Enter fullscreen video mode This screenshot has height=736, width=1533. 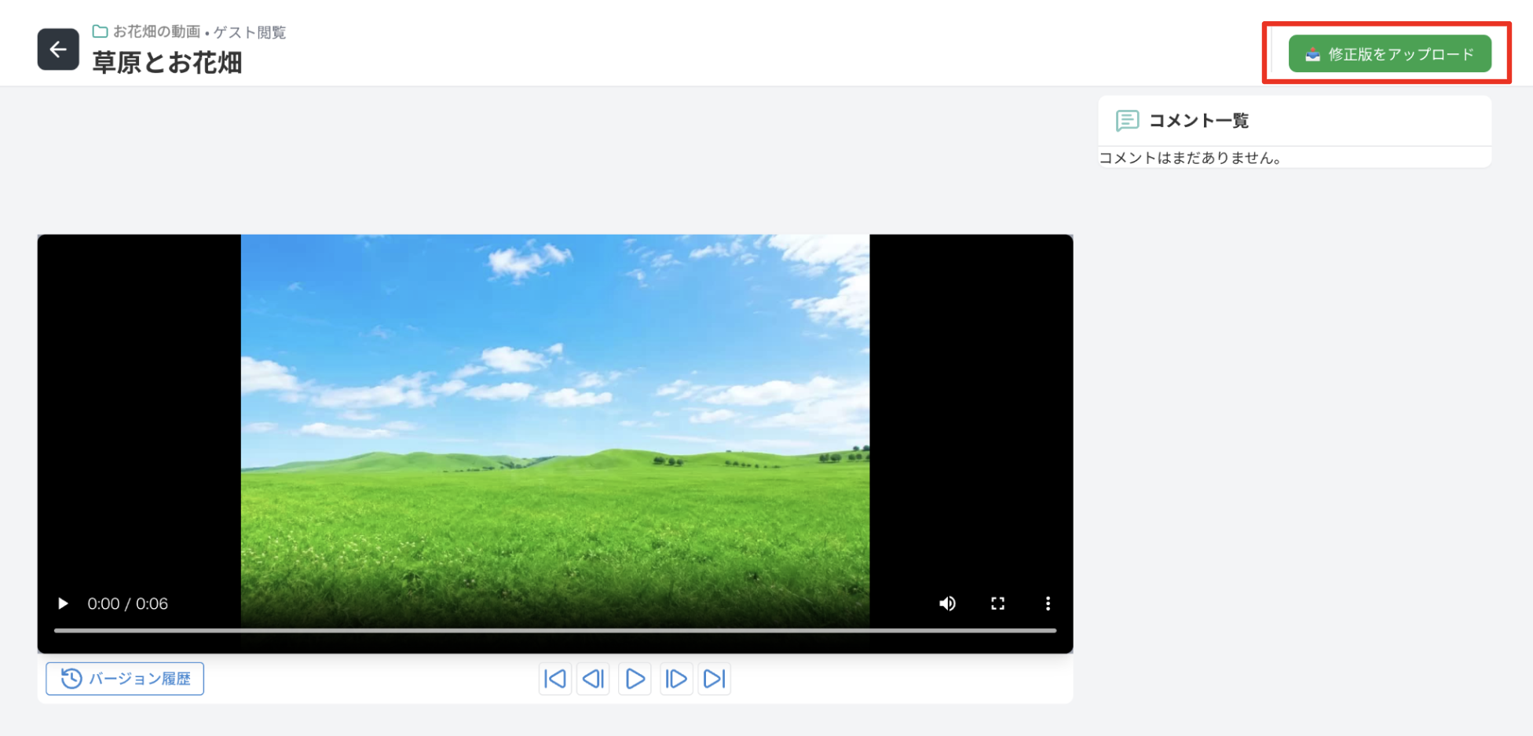[997, 603]
